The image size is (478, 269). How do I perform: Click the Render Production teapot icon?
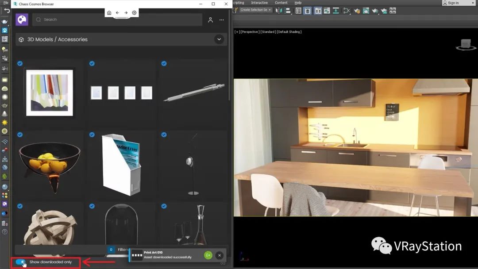[x=375, y=11]
